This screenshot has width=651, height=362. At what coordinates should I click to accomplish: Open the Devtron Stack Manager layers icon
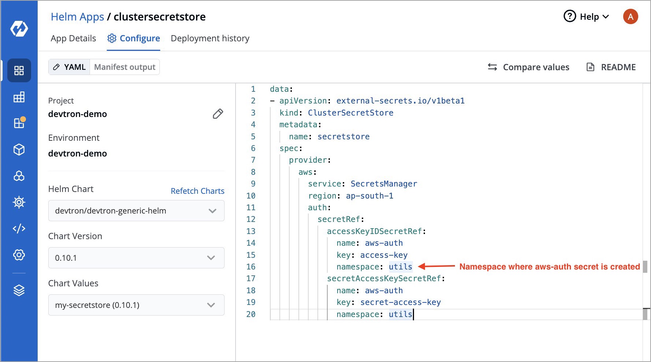click(x=19, y=290)
